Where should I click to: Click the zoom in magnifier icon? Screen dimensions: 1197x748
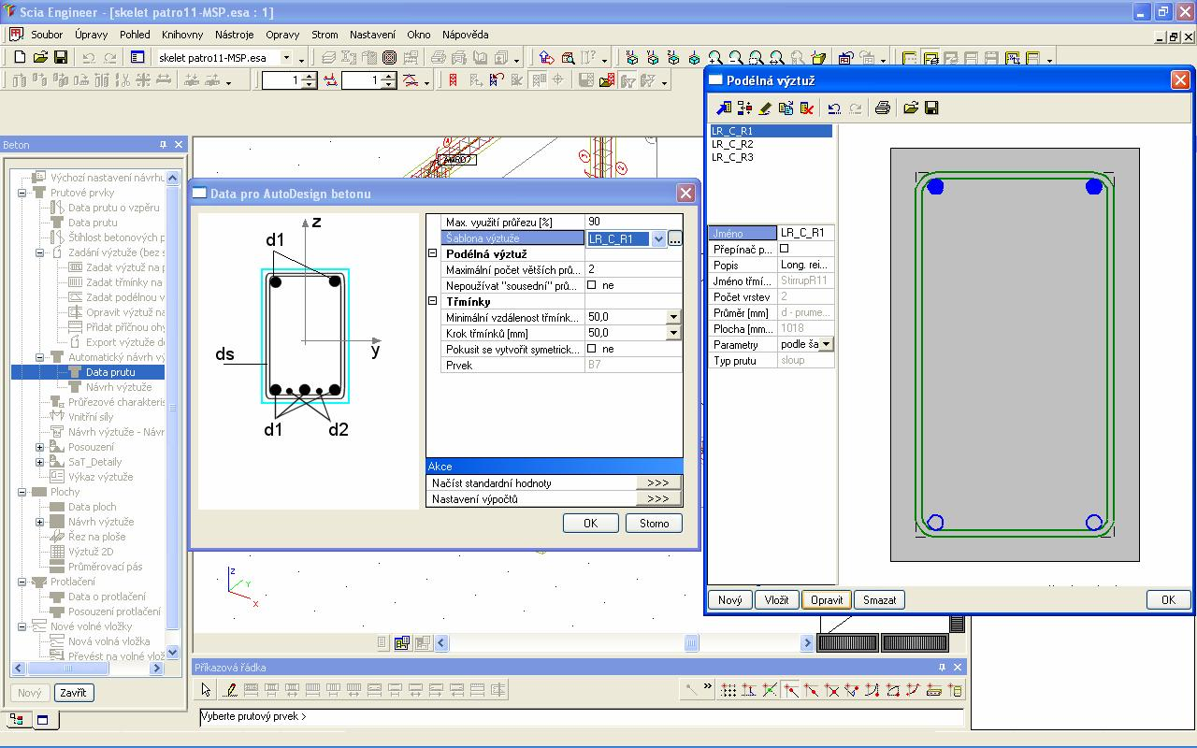[x=715, y=58]
